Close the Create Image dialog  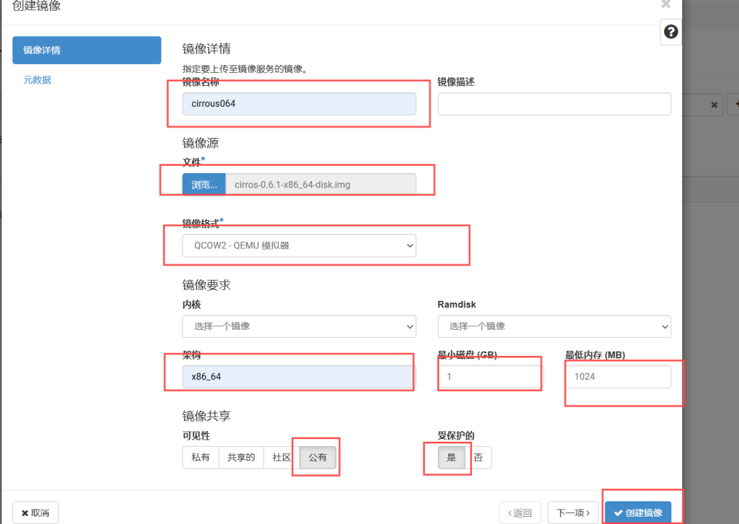tap(665, 4)
